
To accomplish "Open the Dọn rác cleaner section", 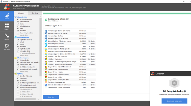I will point(7,16).
